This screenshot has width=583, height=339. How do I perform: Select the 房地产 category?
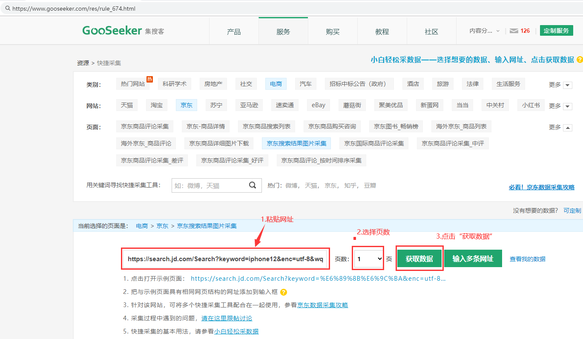click(213, 84)
